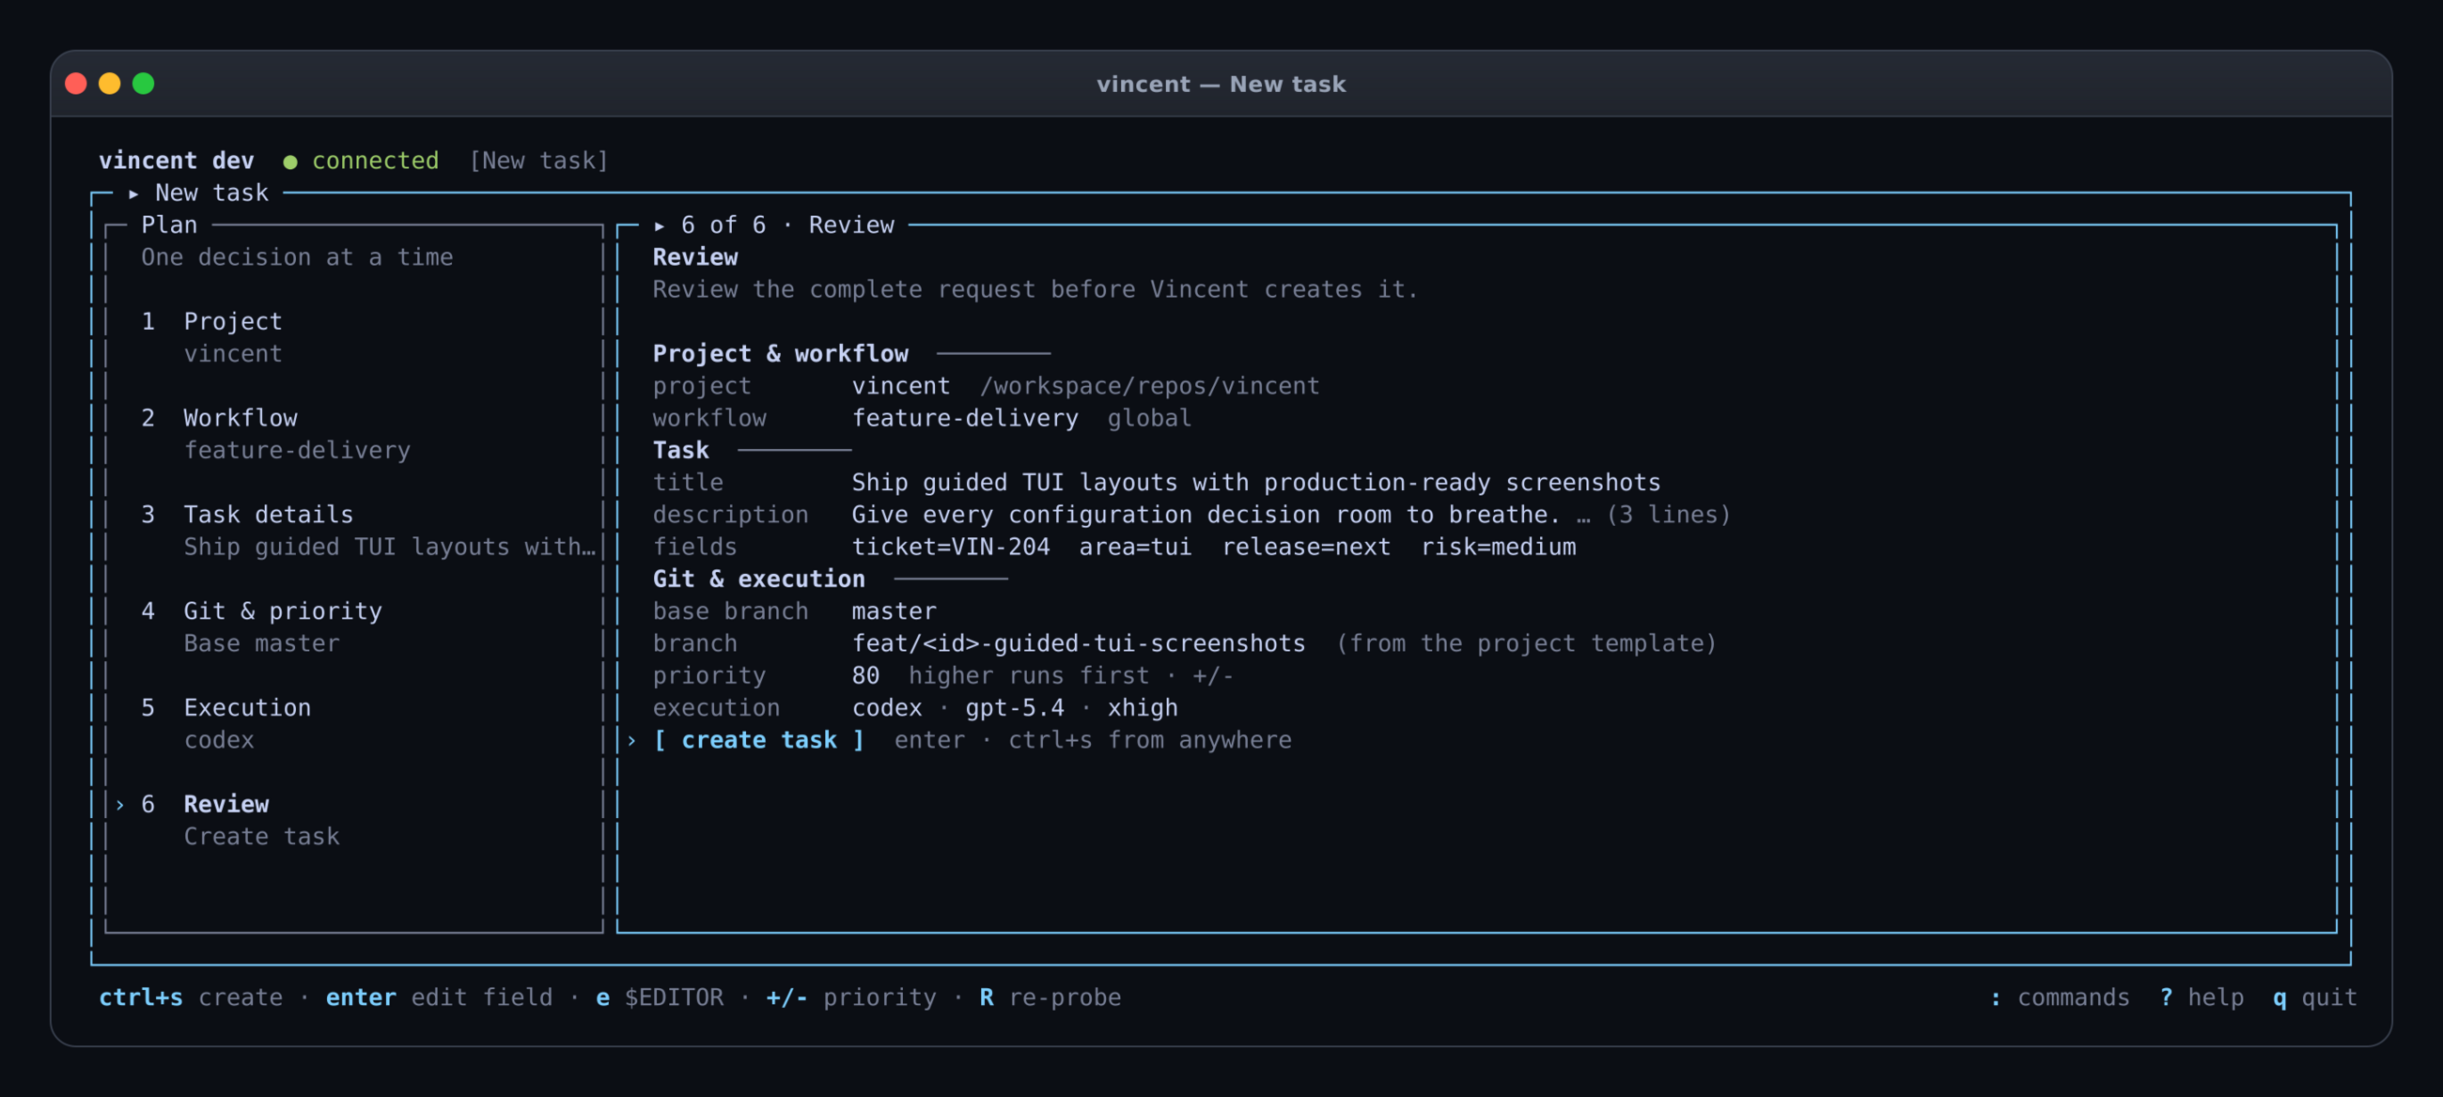
Task: Click workflow value feature-delivery in review
Action: pos(964,418)
